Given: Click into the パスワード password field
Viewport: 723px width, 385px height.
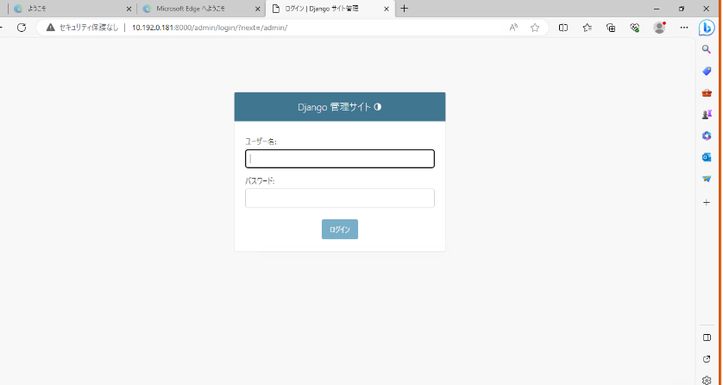Looking at the screenshot, I should [340, 198].
